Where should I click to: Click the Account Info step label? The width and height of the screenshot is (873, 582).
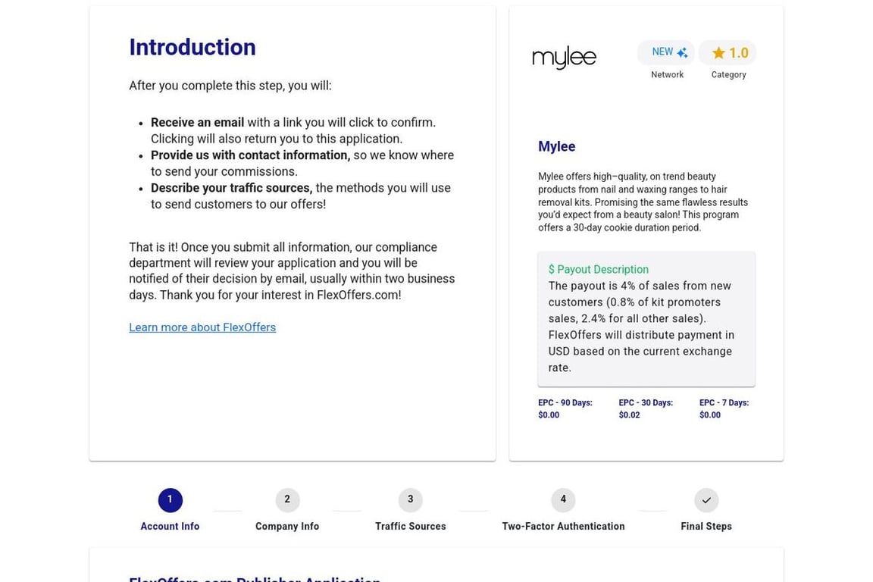click(170, 527)
